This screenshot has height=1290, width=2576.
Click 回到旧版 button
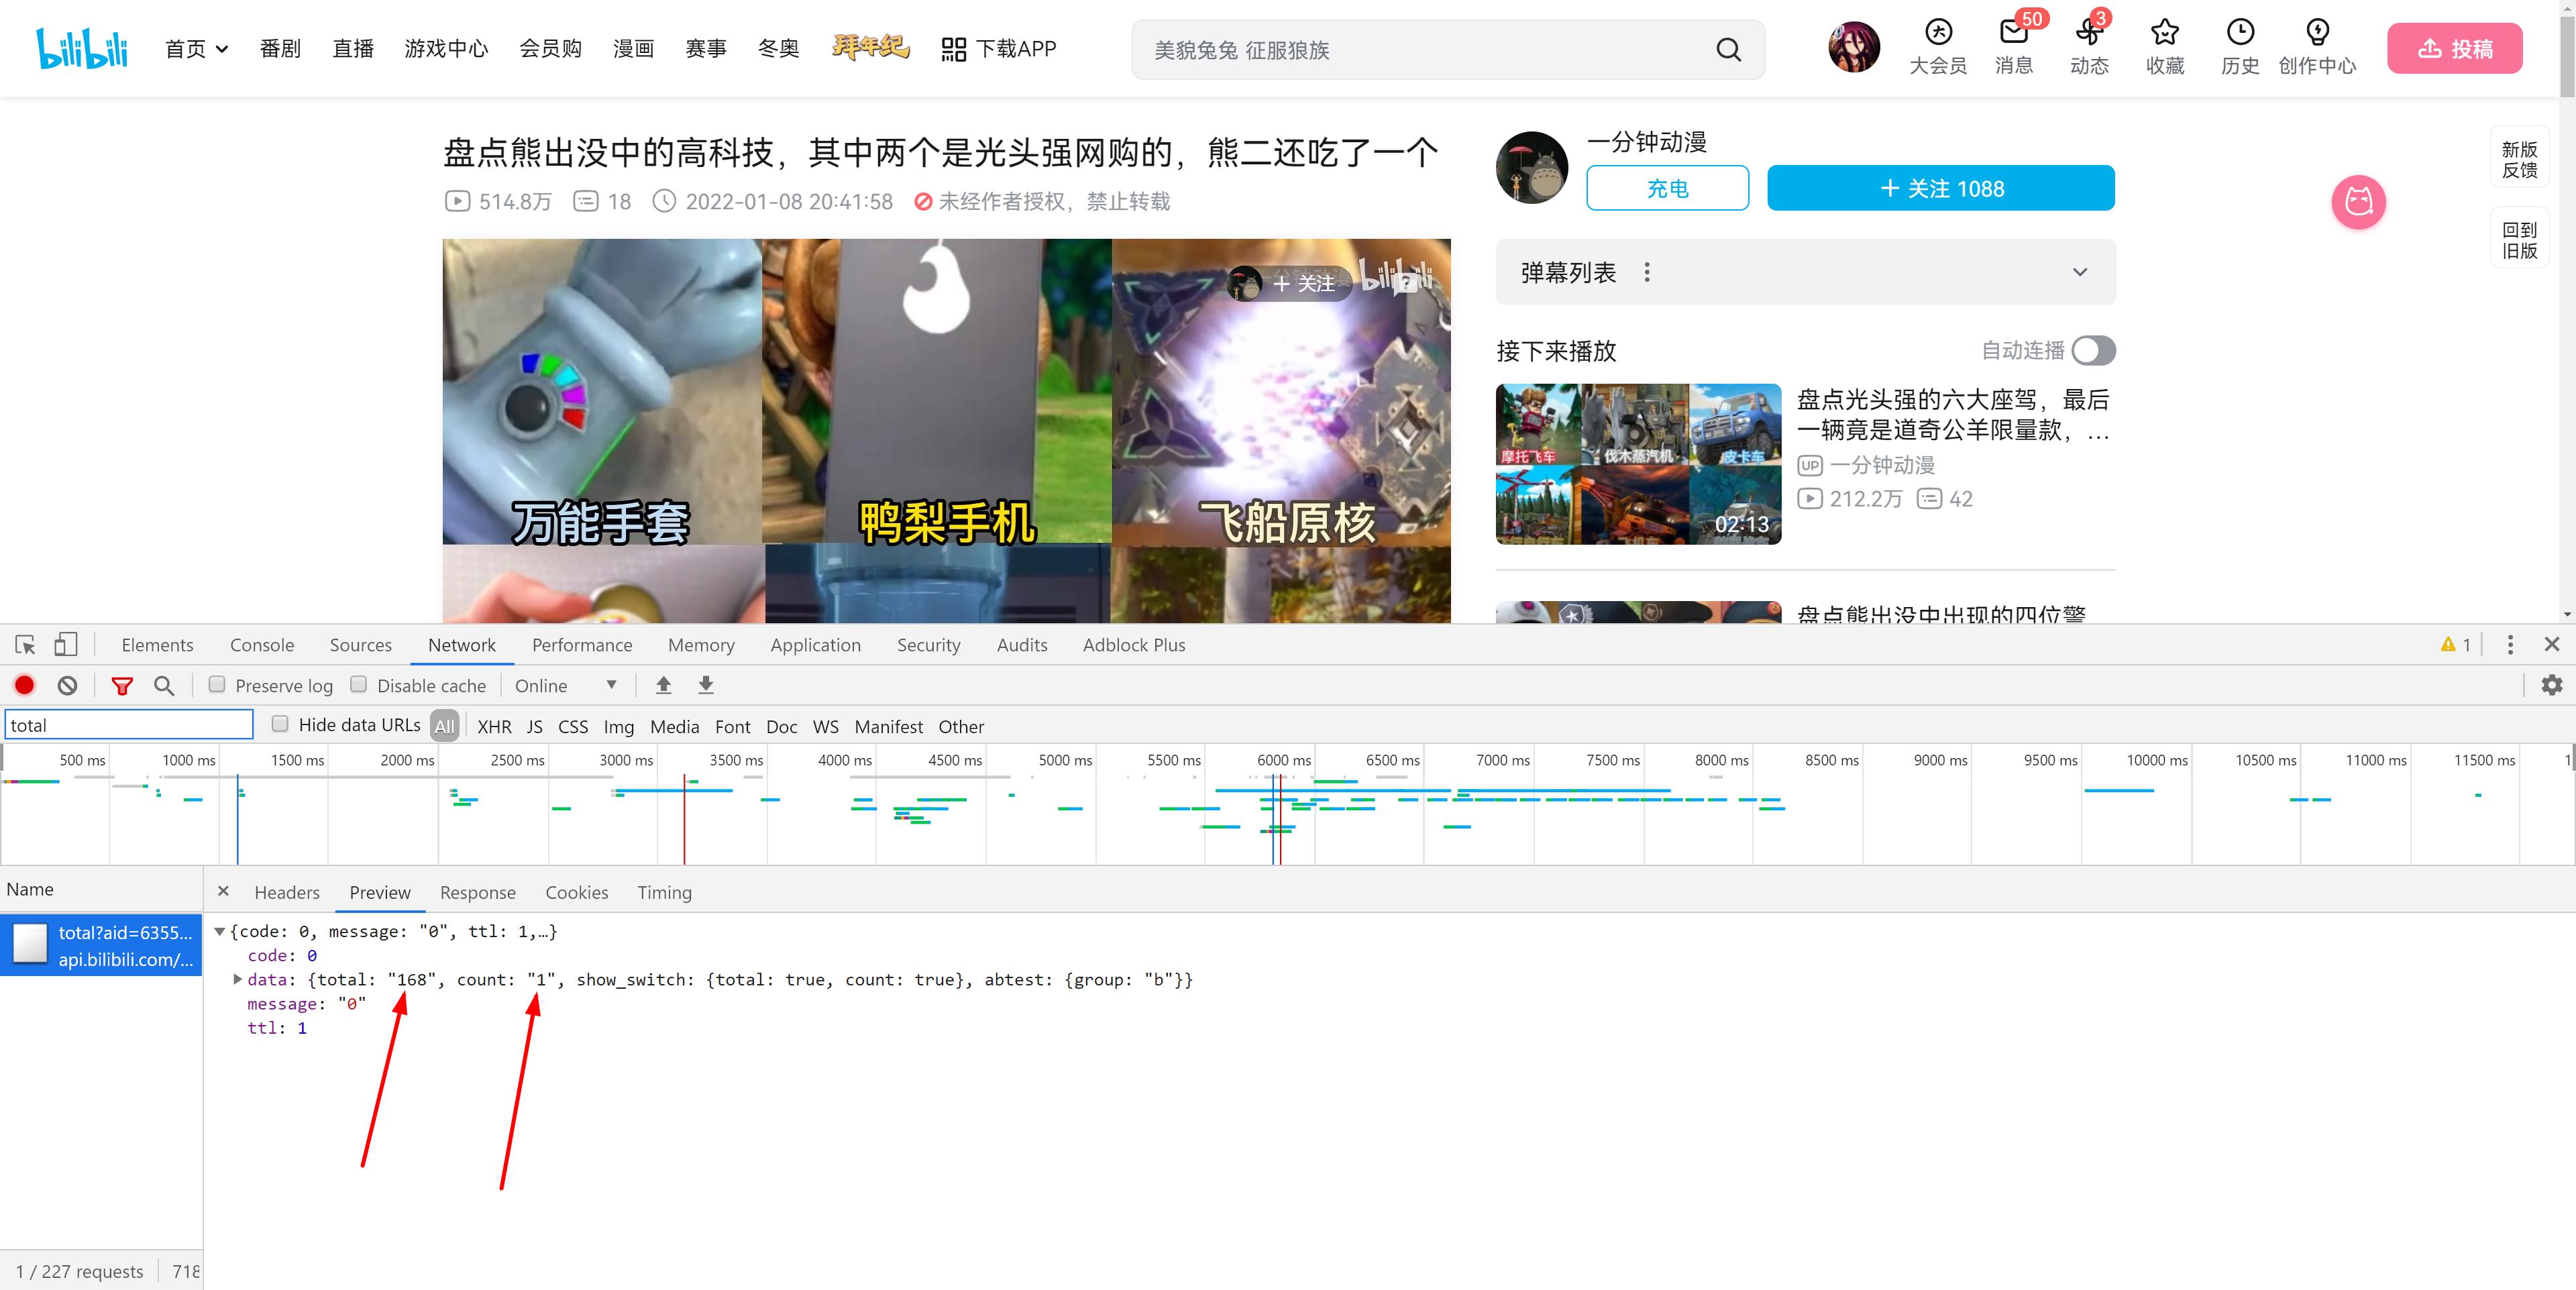pyautogui.click(x=2519, y=240)
